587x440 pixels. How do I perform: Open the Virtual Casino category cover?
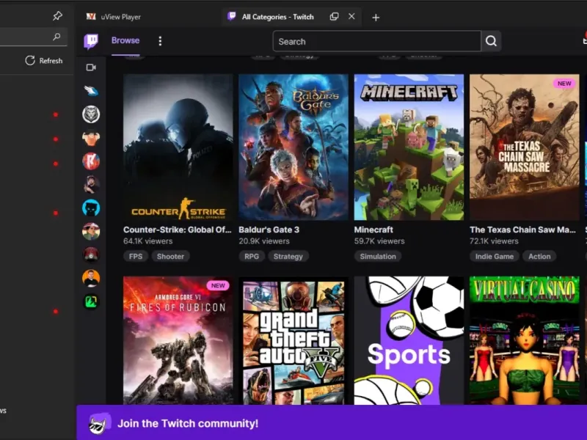[524, 340]
